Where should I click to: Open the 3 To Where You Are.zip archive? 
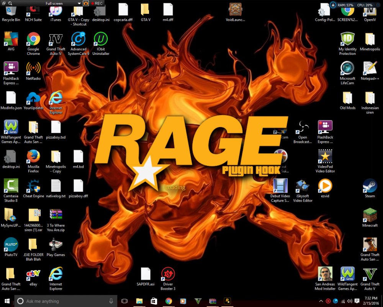(x=56, y=220)
